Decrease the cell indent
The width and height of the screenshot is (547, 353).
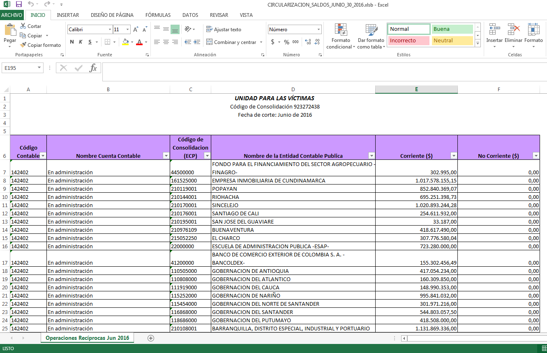(187, 42)
